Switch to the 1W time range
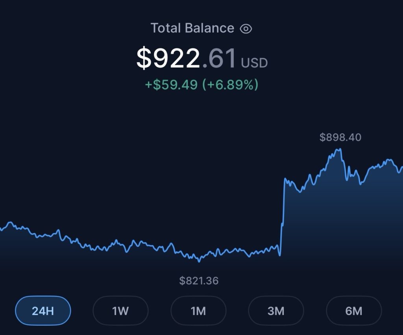 point(120,311)
